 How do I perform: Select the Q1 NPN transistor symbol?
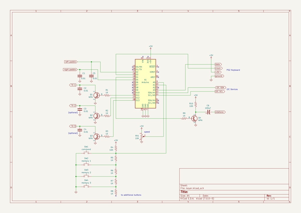[x=96, y=95]
